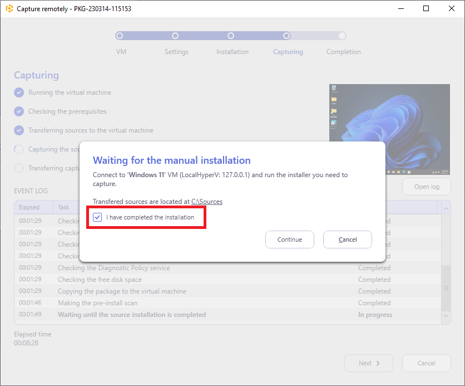Click the "Waiting for the manual installation" heading
465x386 pixels.
point(172,160)
